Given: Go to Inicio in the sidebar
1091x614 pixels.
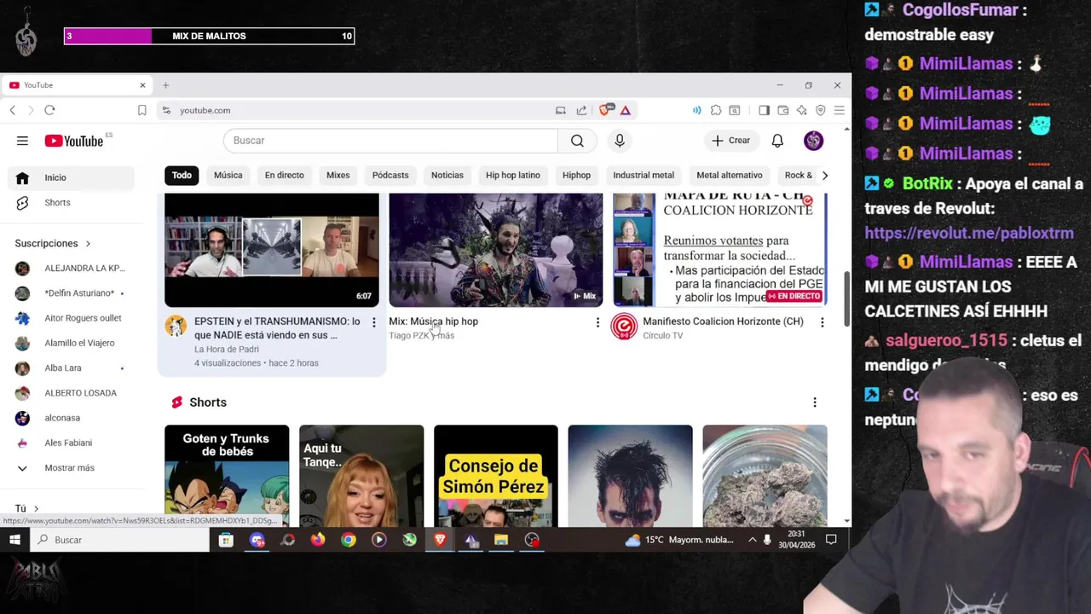Looking at the screenshot, I should point(72,177).
